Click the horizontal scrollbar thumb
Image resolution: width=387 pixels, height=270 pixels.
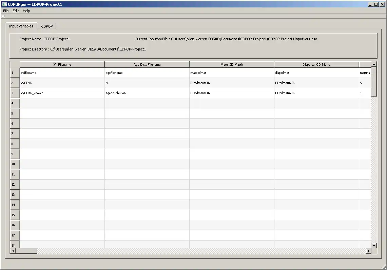(26, 251)
